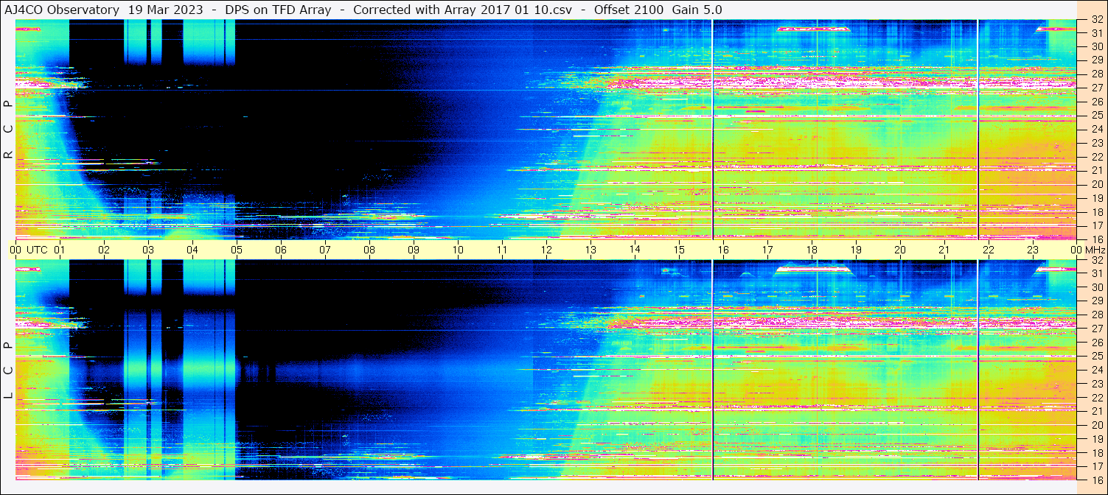This screenshot has width=1108, height=495.
Task: Select the 12 hour mark on time axis
Action: (x=546, y=250)
